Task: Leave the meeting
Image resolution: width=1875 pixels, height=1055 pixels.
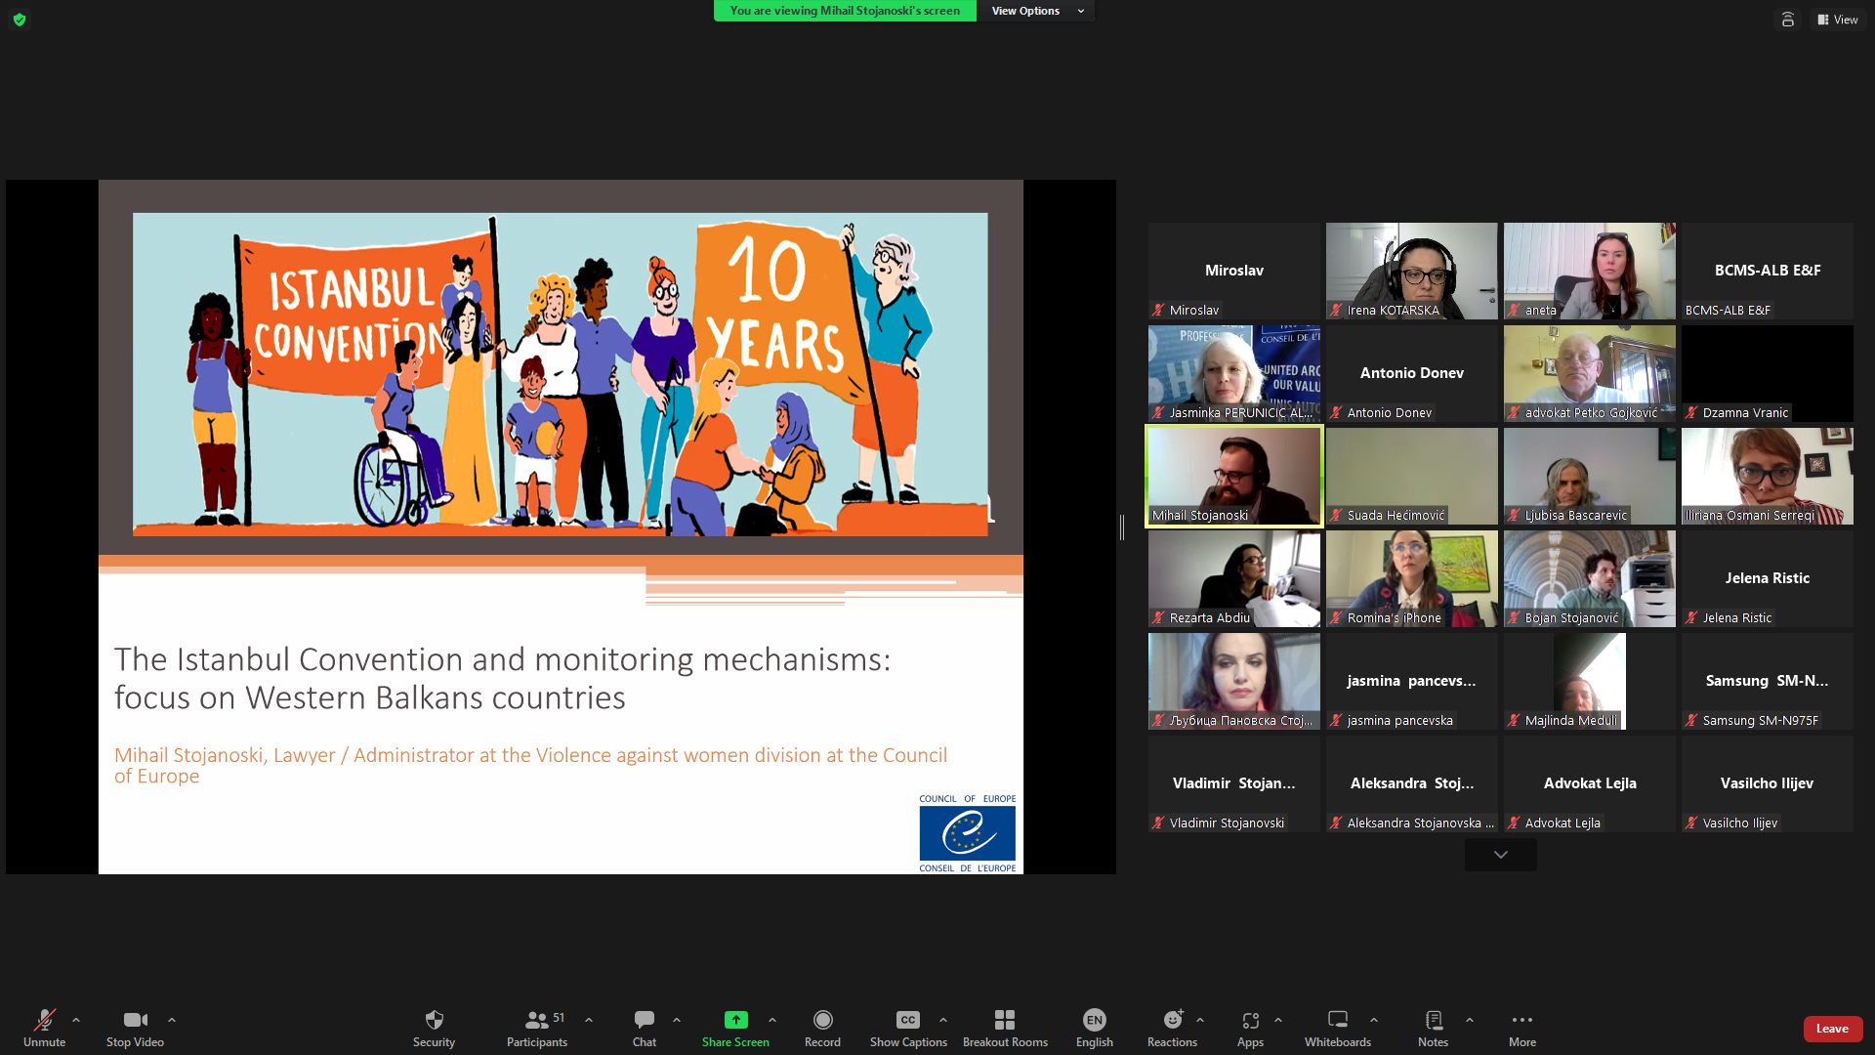Action: (1833, 1029)
